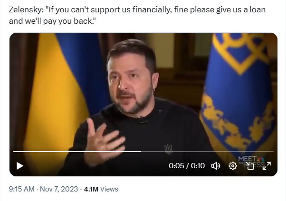
Task: Click the 0:05 / 0:10 time display
Action: point(187,166)
